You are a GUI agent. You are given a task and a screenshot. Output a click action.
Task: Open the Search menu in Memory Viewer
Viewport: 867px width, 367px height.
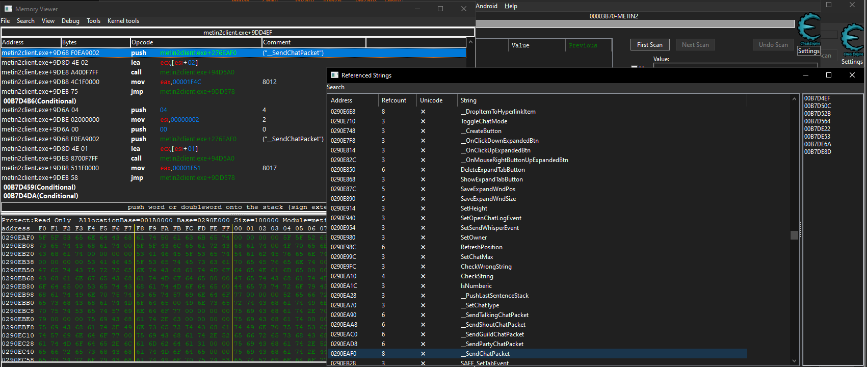pos(25,21)
